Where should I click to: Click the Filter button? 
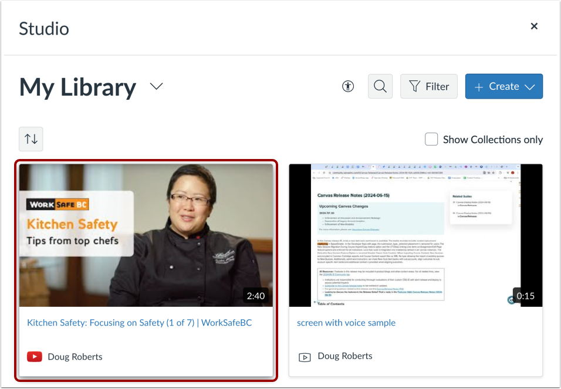429,86
